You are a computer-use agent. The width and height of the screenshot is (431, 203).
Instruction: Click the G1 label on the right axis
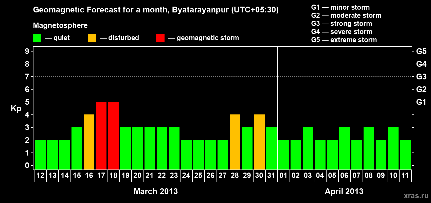coord(421,102)
